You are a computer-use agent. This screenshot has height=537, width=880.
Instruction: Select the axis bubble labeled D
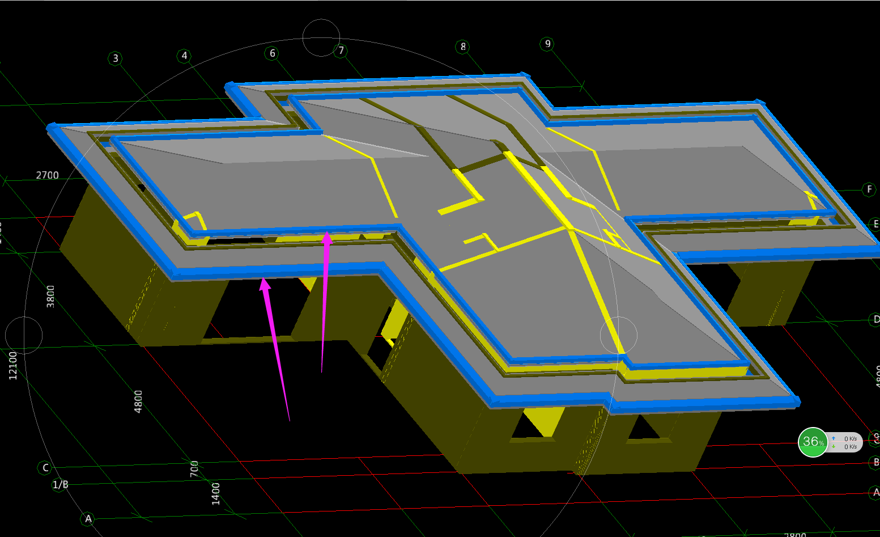(875, 320)
